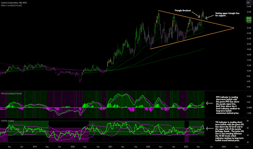Image resolution: width=253 pixels, height=149 pixels.
Task: Click the 24.00 price axis label
Action: [x=249, y=33]
